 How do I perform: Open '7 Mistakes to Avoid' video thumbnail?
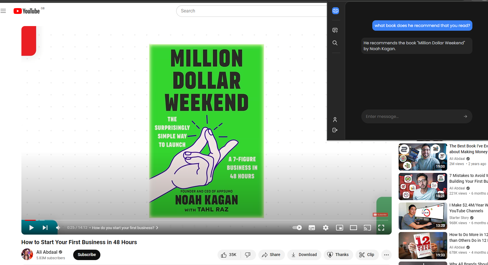click(x=423, y=187)
